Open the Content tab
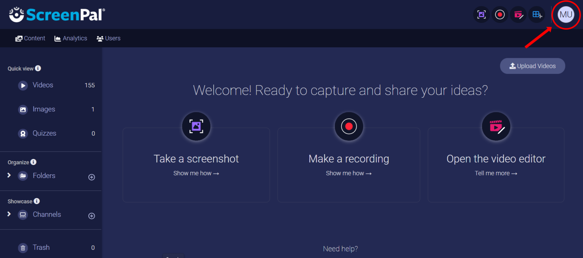Image resolution: width=583 pixels, height=258 pixels. [30, 38]
